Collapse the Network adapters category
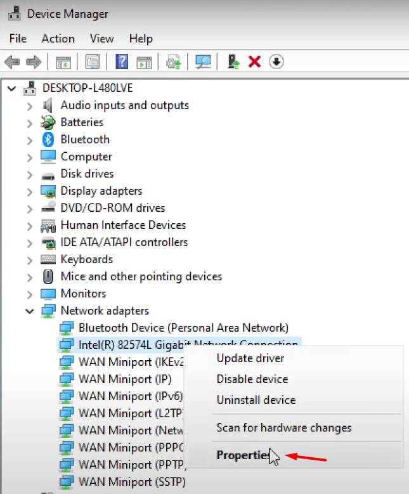 30,311
